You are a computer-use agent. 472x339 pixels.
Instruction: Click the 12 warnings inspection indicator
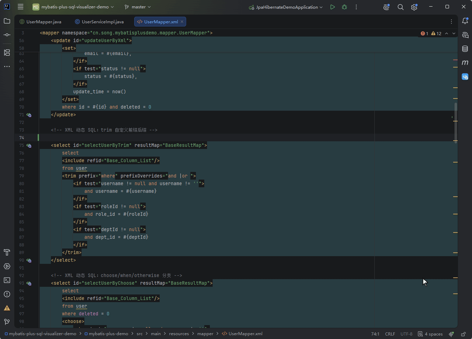(x=436, y=34)
